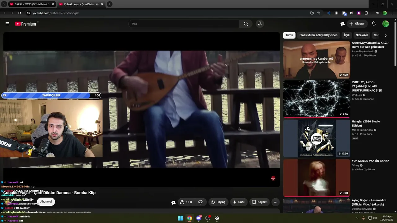397x223 pixels.
Task: Mute the Çubuklu Yaşar tab audio
Action: point(97,4)
